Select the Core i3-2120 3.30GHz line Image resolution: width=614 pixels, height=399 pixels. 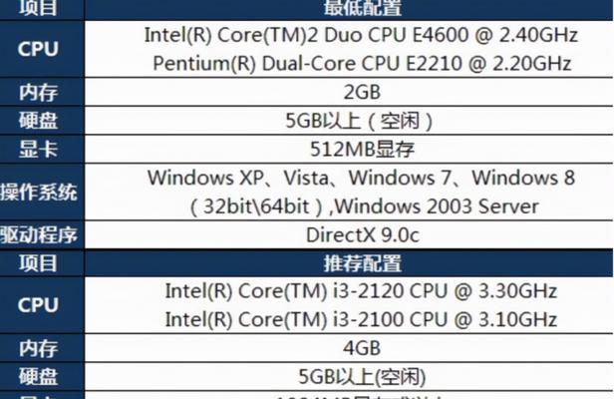(x=361, y=291)
